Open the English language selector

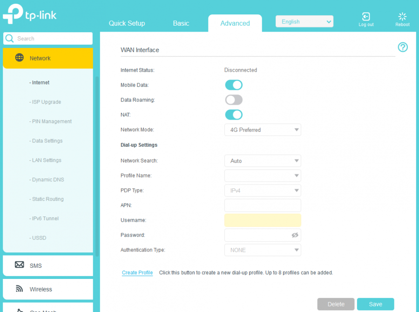click(x=304, y=22)
